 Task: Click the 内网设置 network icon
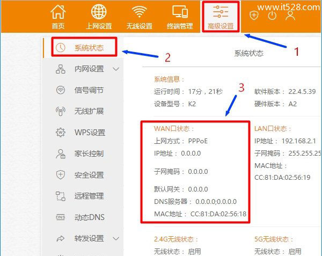[61, 69]
